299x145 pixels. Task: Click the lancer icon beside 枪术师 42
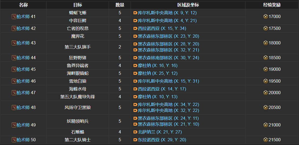point(14,29)
